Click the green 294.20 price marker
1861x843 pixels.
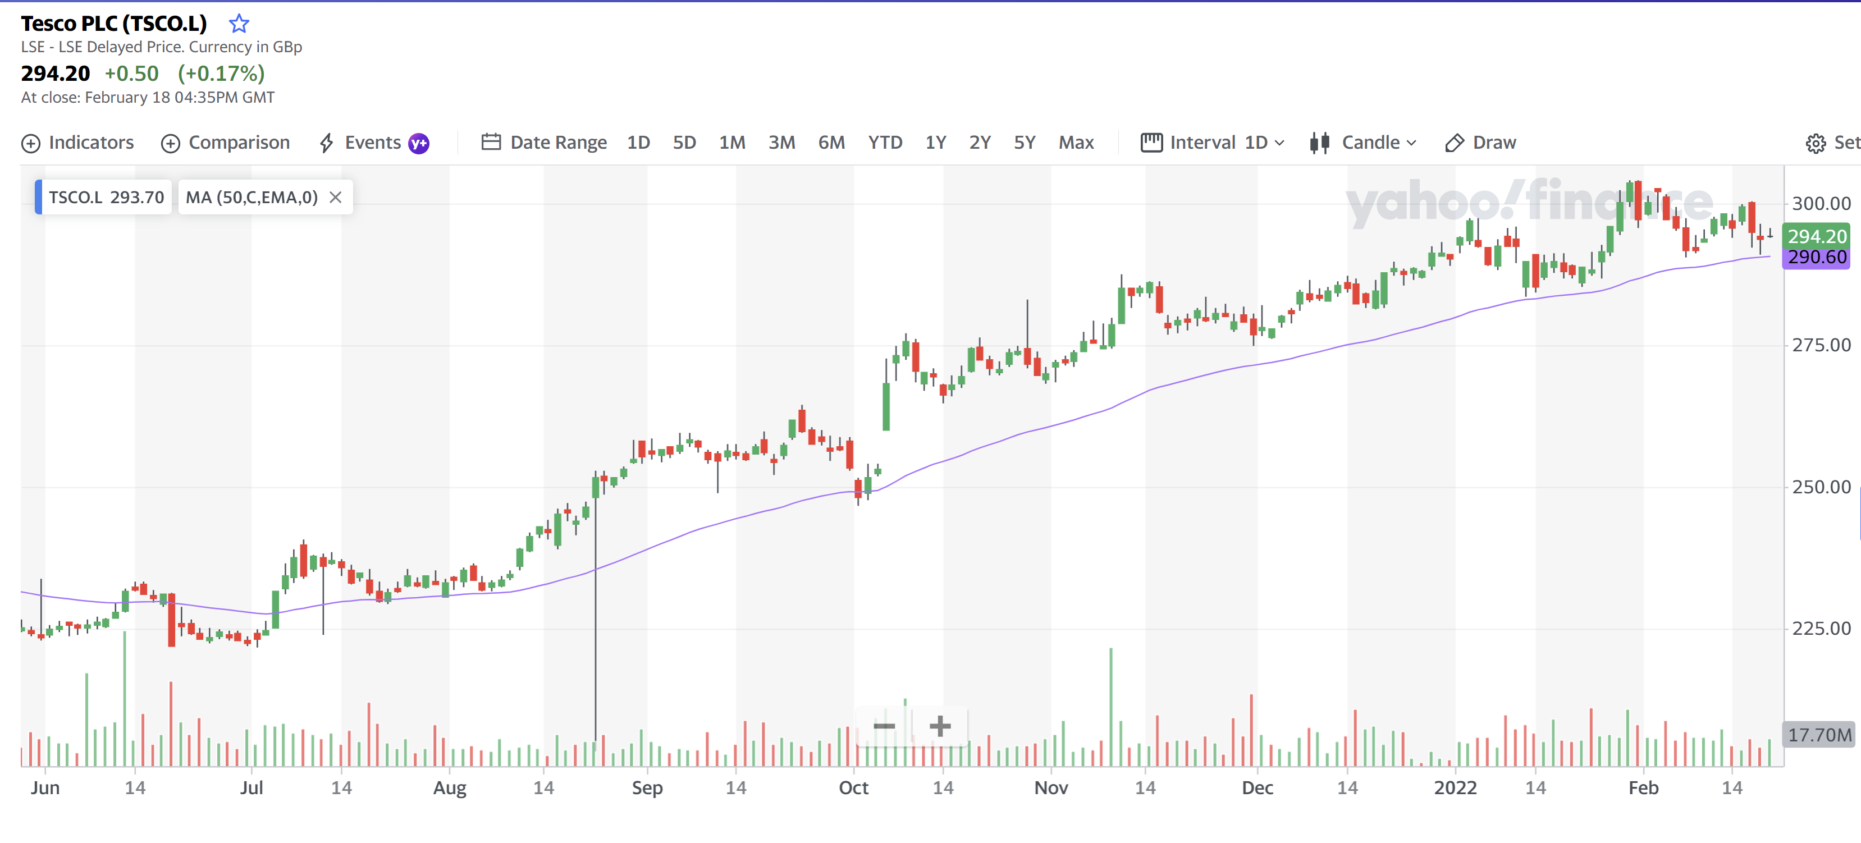(1816, 236)
